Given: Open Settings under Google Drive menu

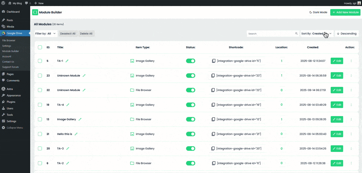Looking at the screenshot, I should pyautogui.click(x=7, y=46).
